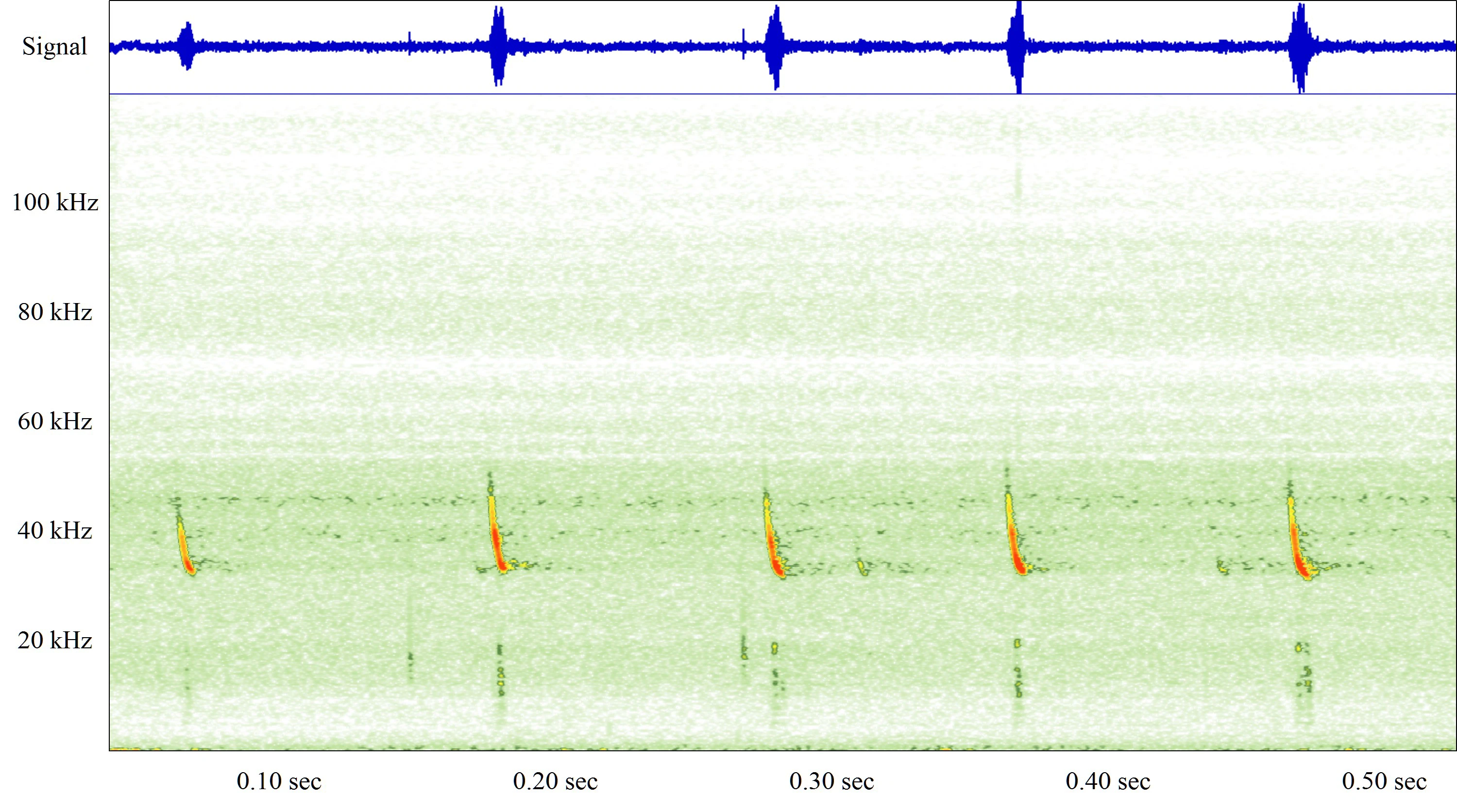Click the 0.30 sec time label

(x=831, y=781)
